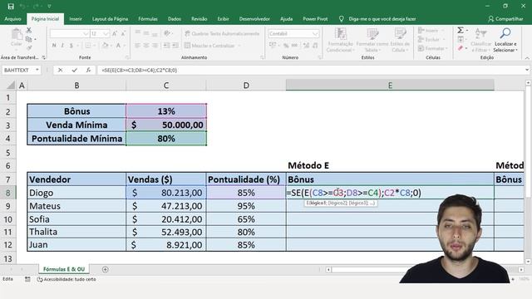The width and height of the screenshot is (532, 299).
Task: Click the font color A icon
Action: click(118, 46)
